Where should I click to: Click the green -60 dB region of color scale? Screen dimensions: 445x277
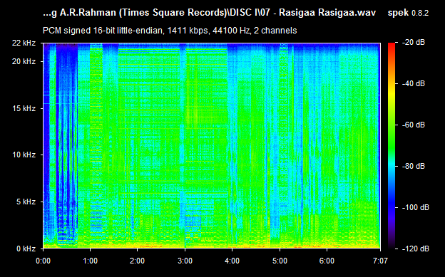(392, 125)
